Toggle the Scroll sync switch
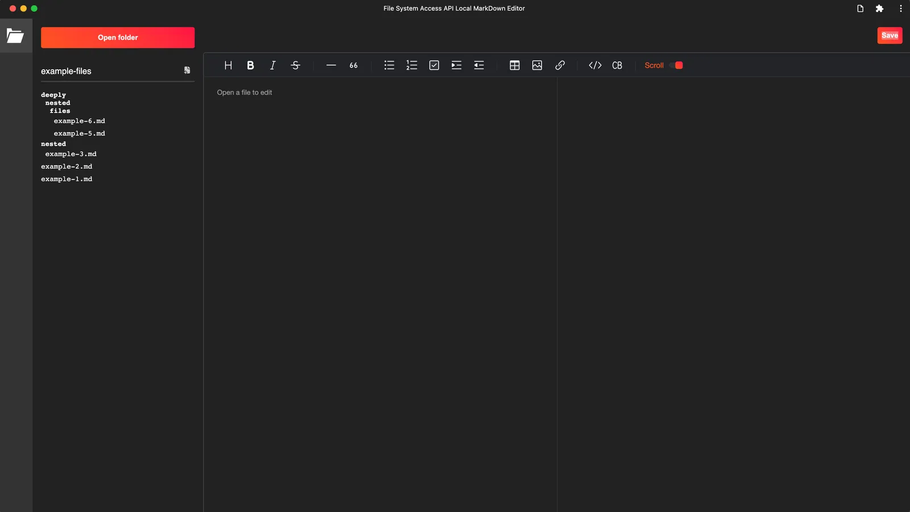The height and width of the screenshot is (512, 910). [x=676, y=65]
